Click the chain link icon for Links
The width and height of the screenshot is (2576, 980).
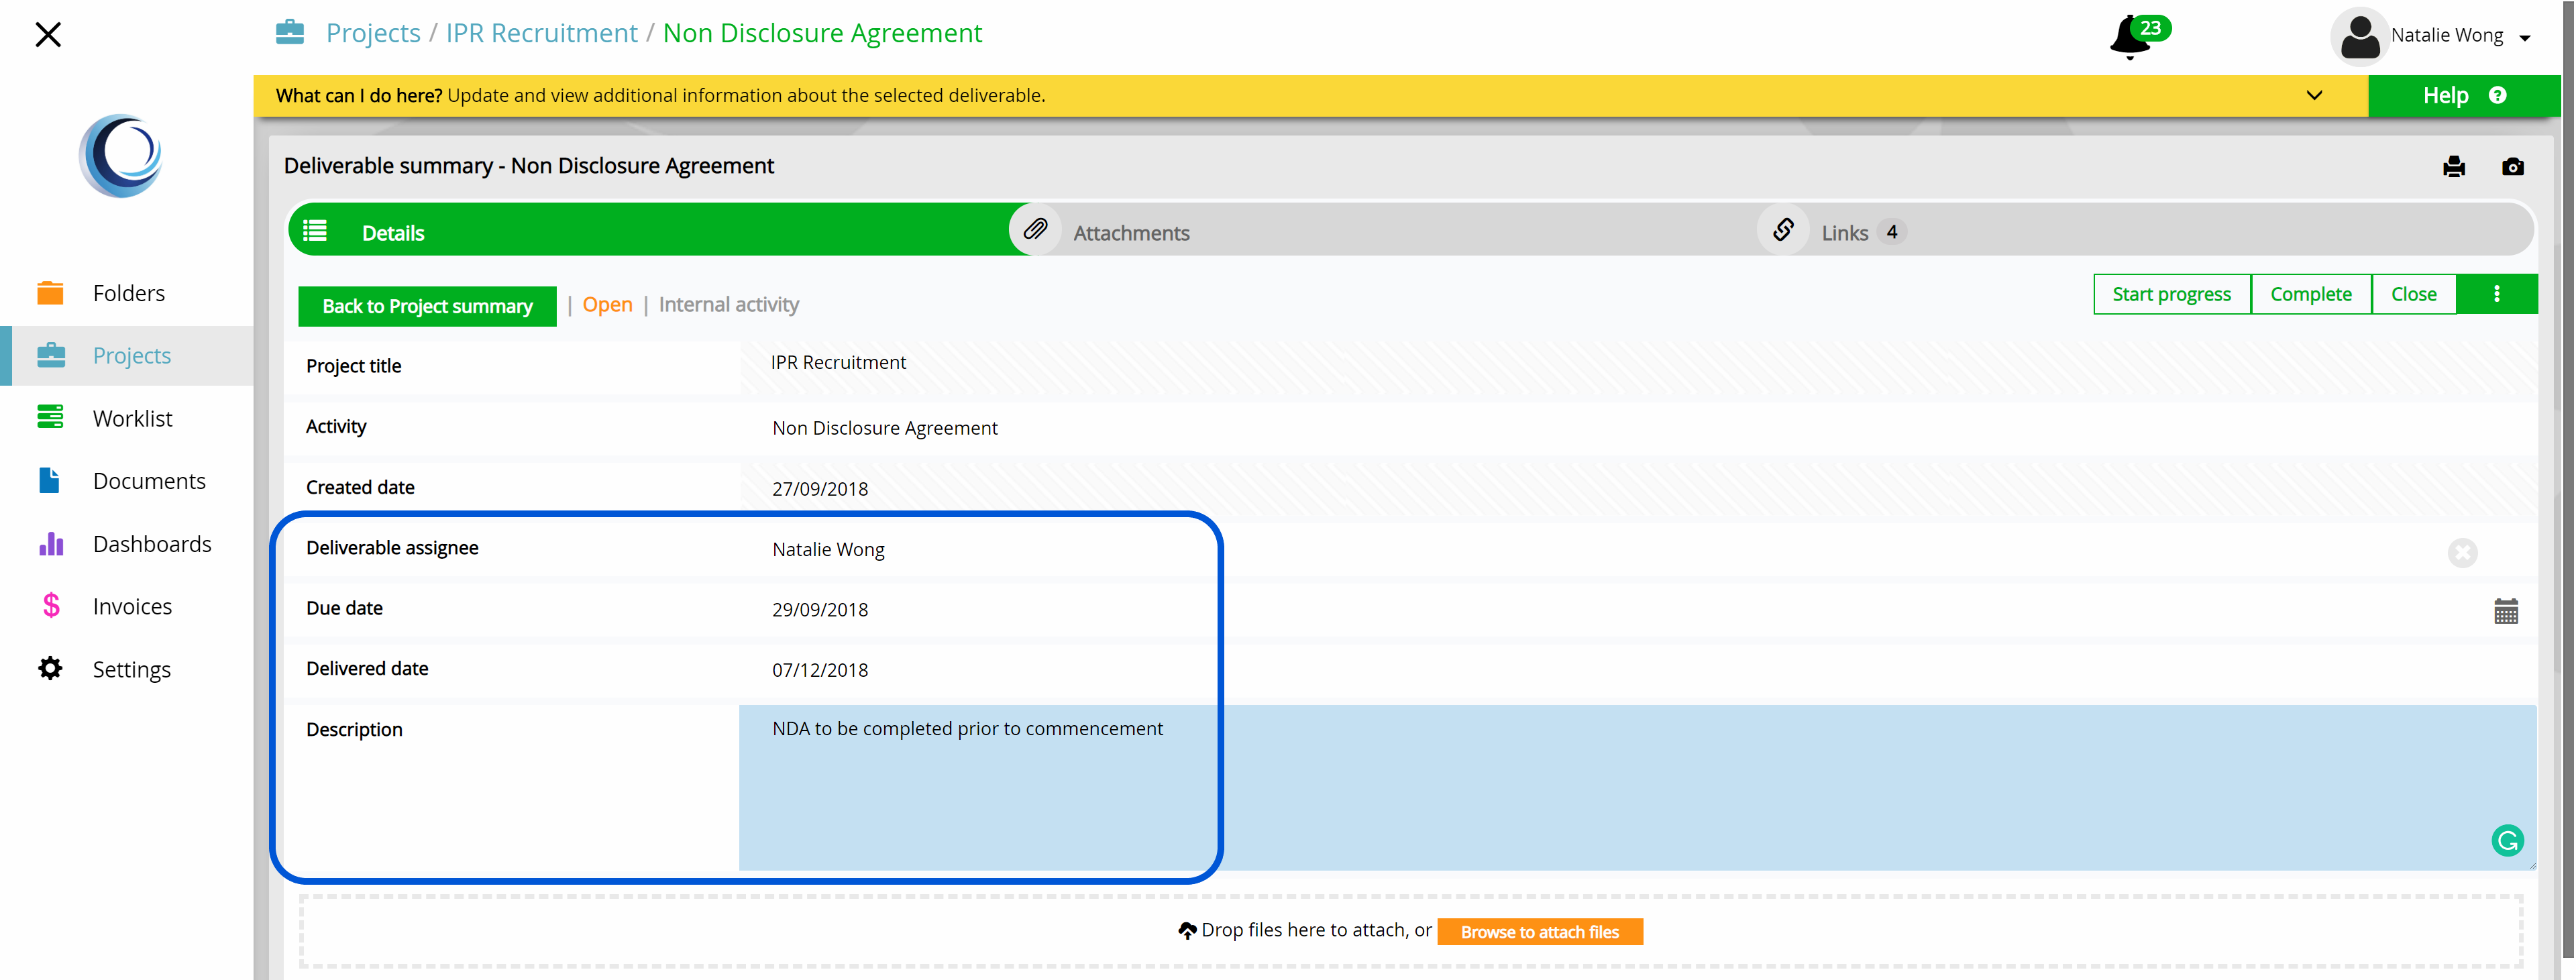pos(1783,230)
